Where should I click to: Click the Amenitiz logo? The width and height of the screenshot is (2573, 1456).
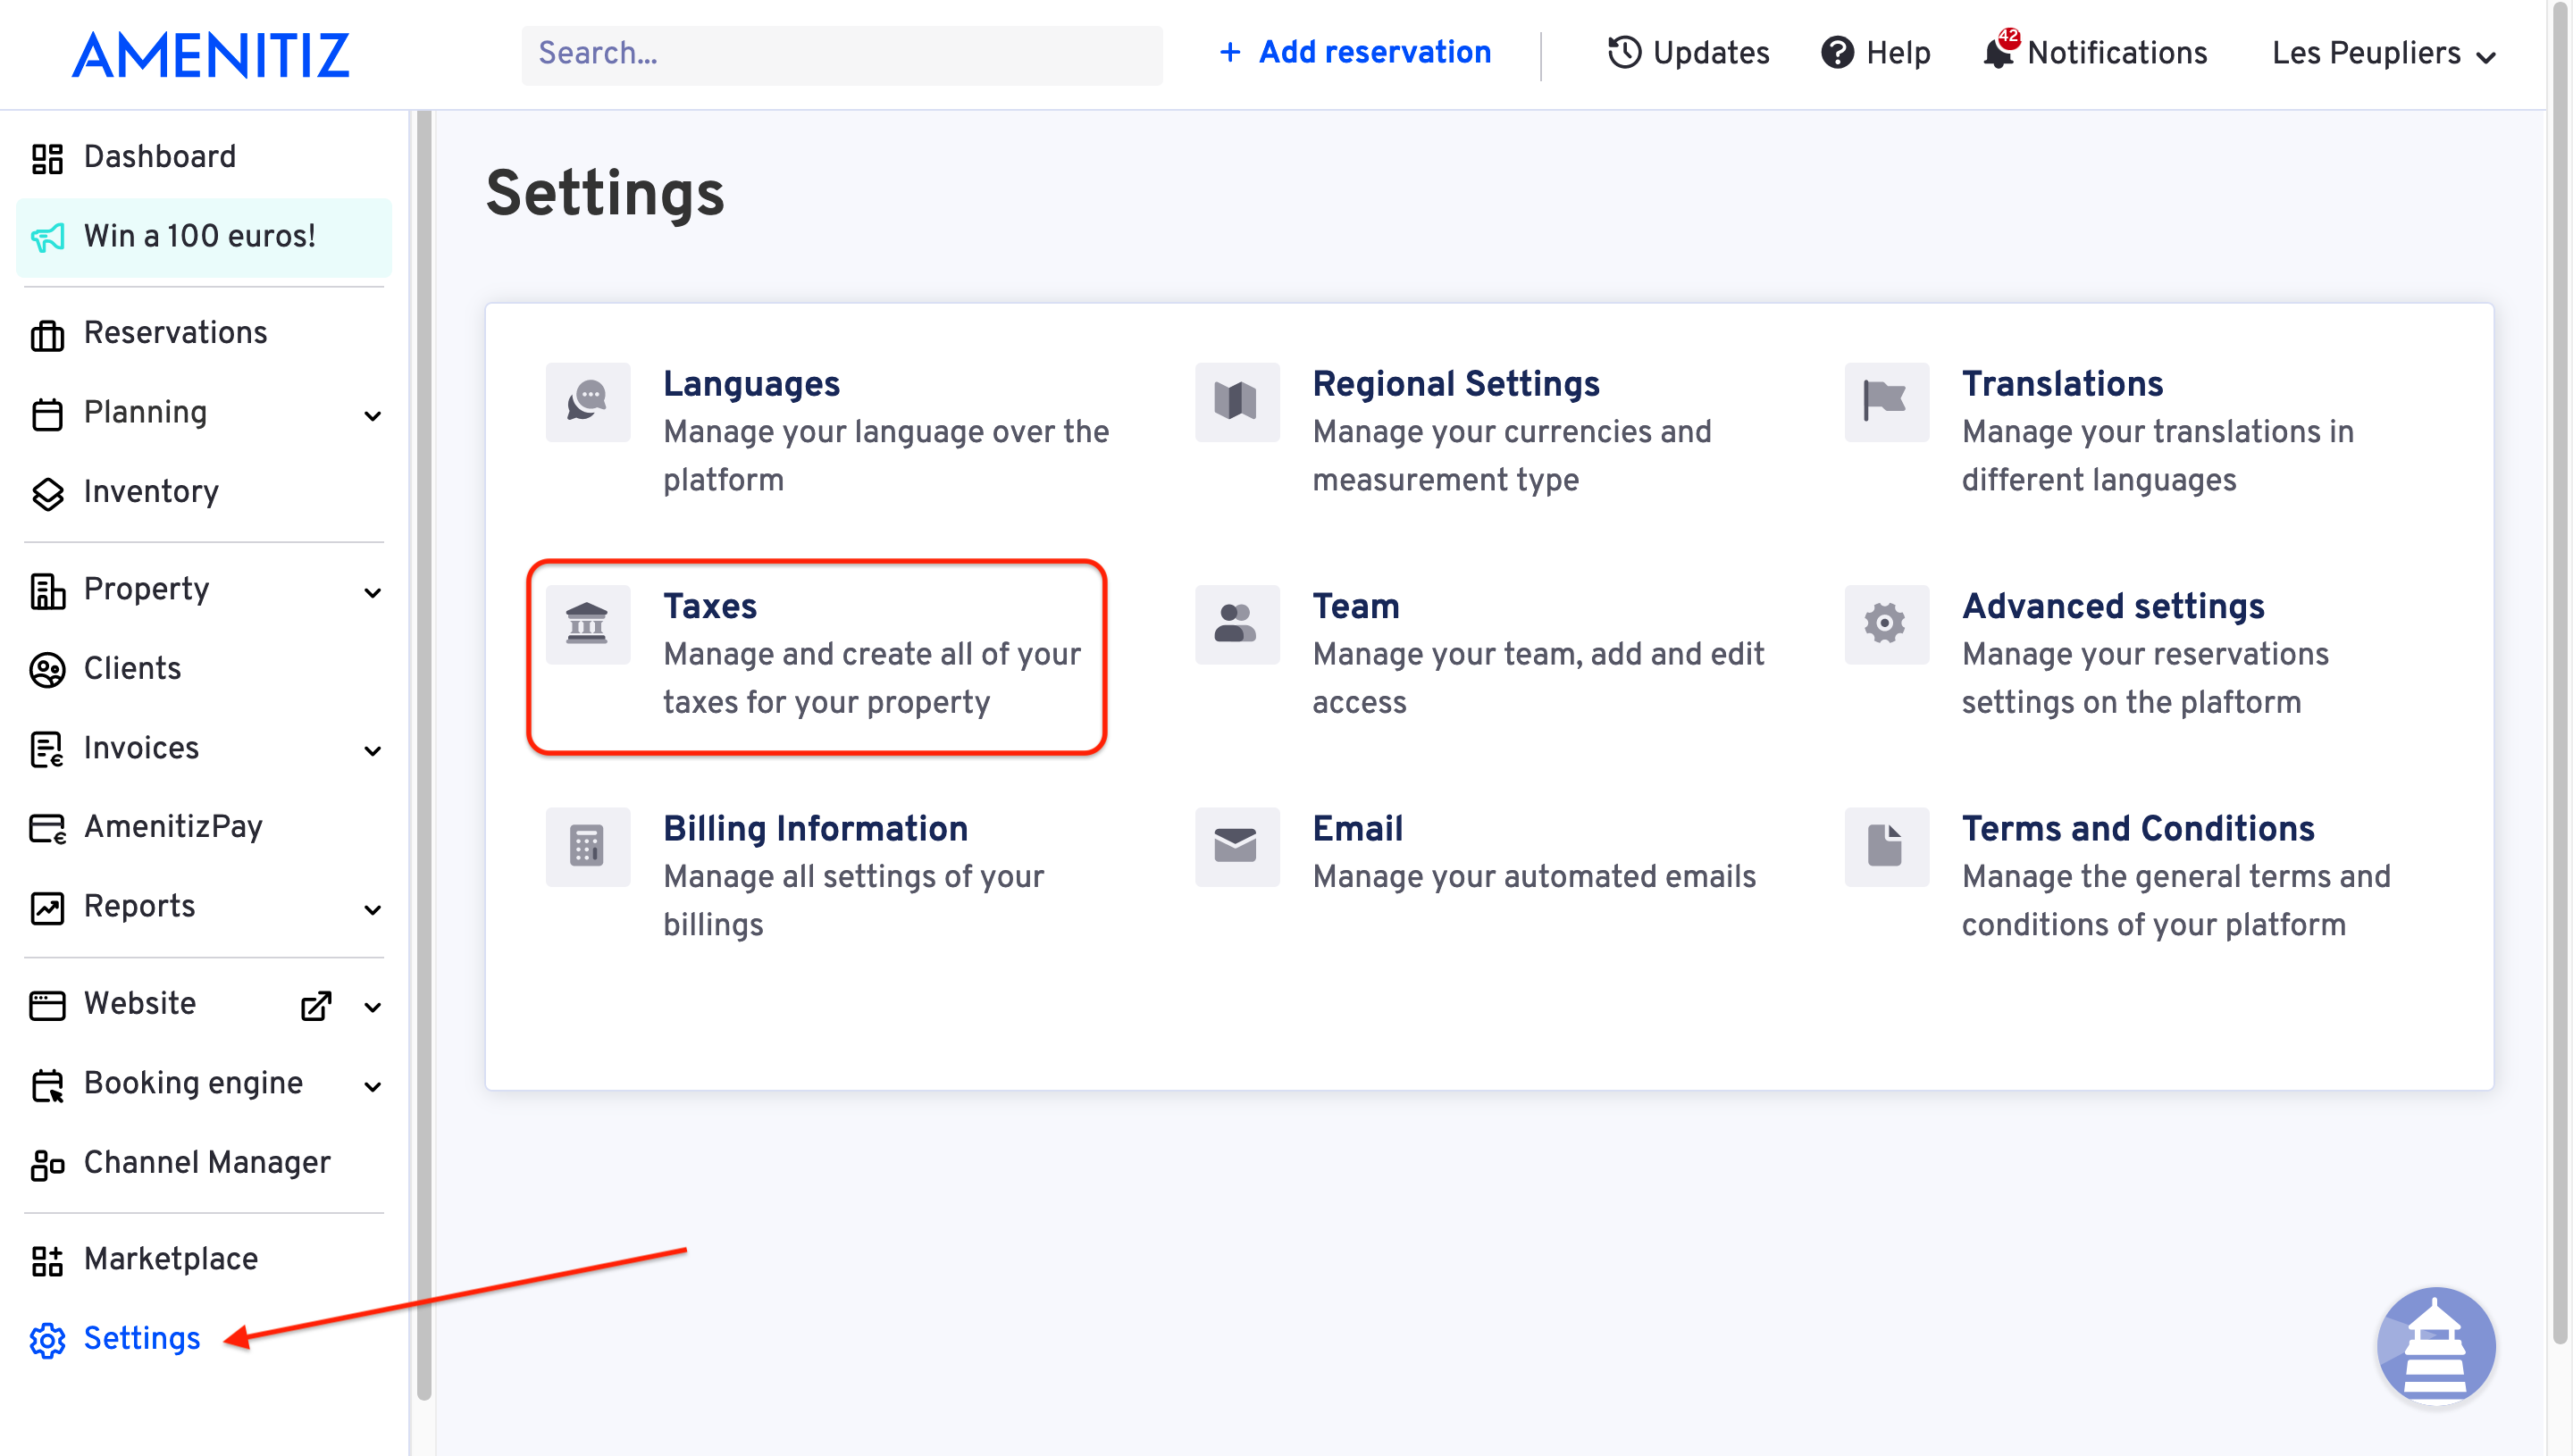211,54
